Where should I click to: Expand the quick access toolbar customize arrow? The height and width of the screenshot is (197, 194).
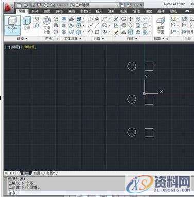141,5
